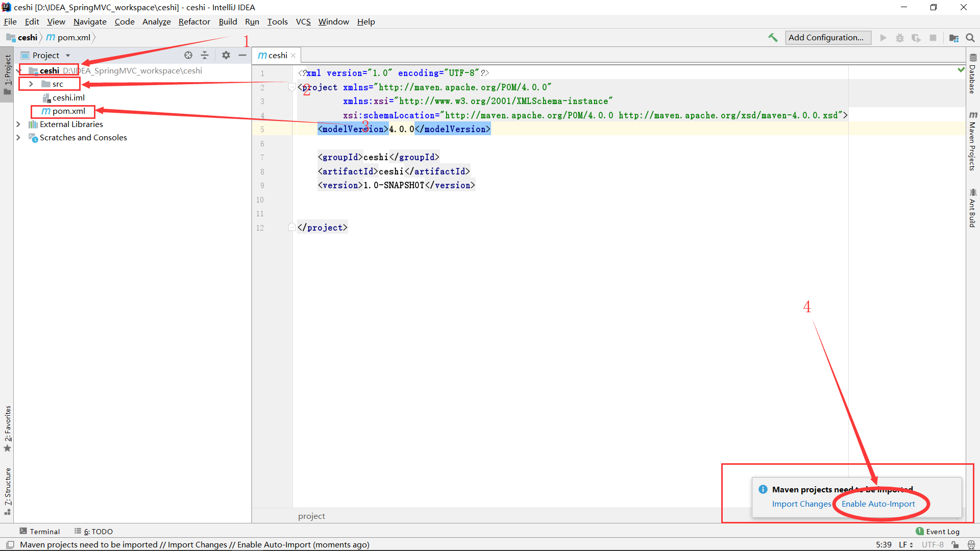This screenshot has height=551, width=980.
Task: Open the File menu
Action: pyautogui.click(x=10, y=21)
